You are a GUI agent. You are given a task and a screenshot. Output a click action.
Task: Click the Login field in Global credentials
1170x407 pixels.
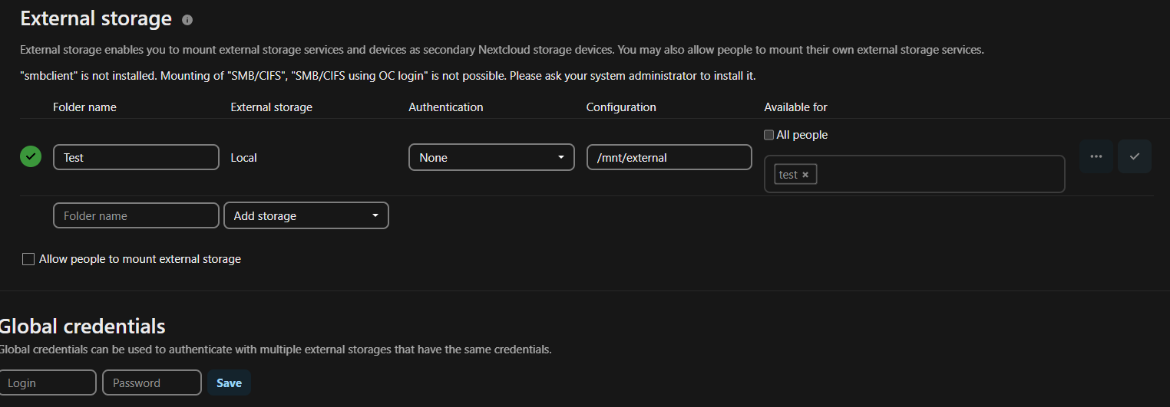(48, 382)
